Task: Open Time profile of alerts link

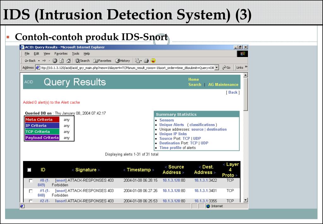Action: pos(170,148)
